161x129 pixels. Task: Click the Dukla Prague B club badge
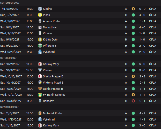pos(40,89)
